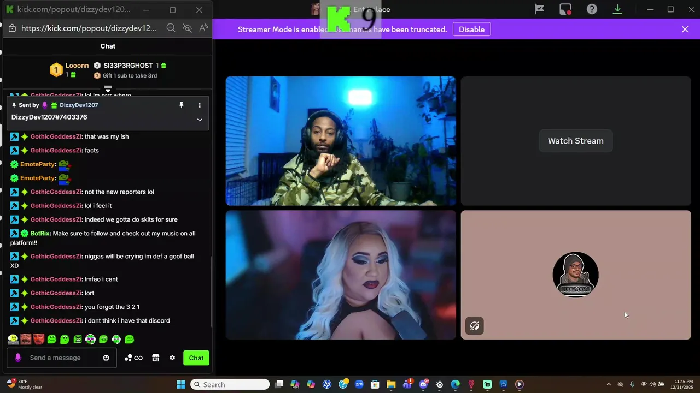This screenshot has width=700, height=393.
Task: Click the popout URL address field
Action: click(89, 28)
